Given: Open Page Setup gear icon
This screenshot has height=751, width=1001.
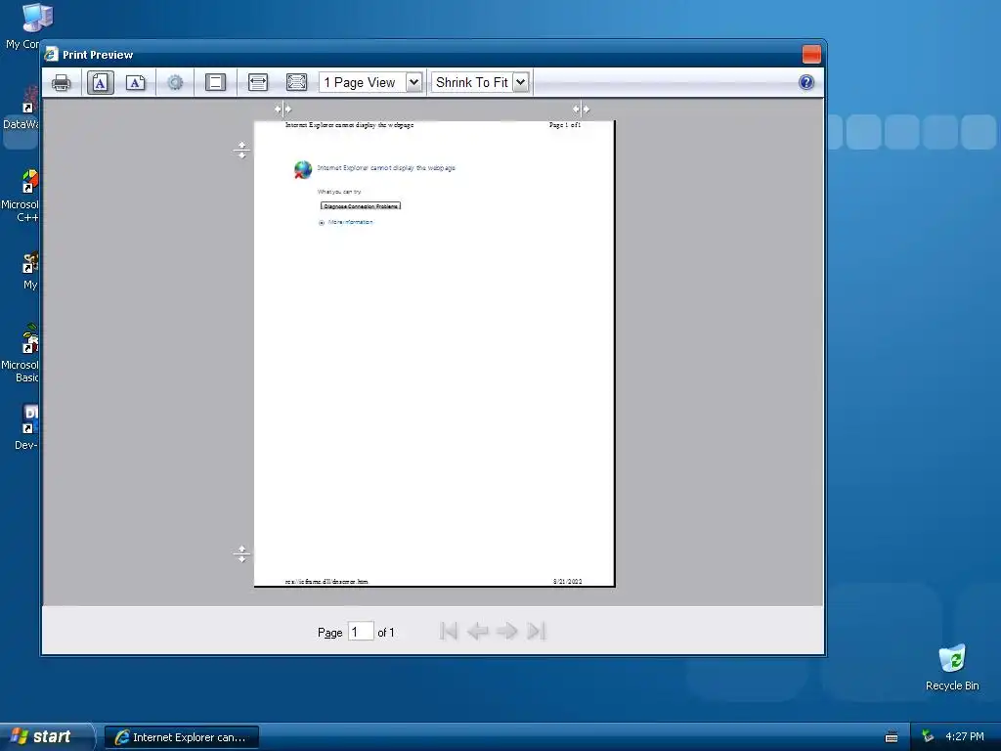Looking at the screenshot, I should 175,82.
